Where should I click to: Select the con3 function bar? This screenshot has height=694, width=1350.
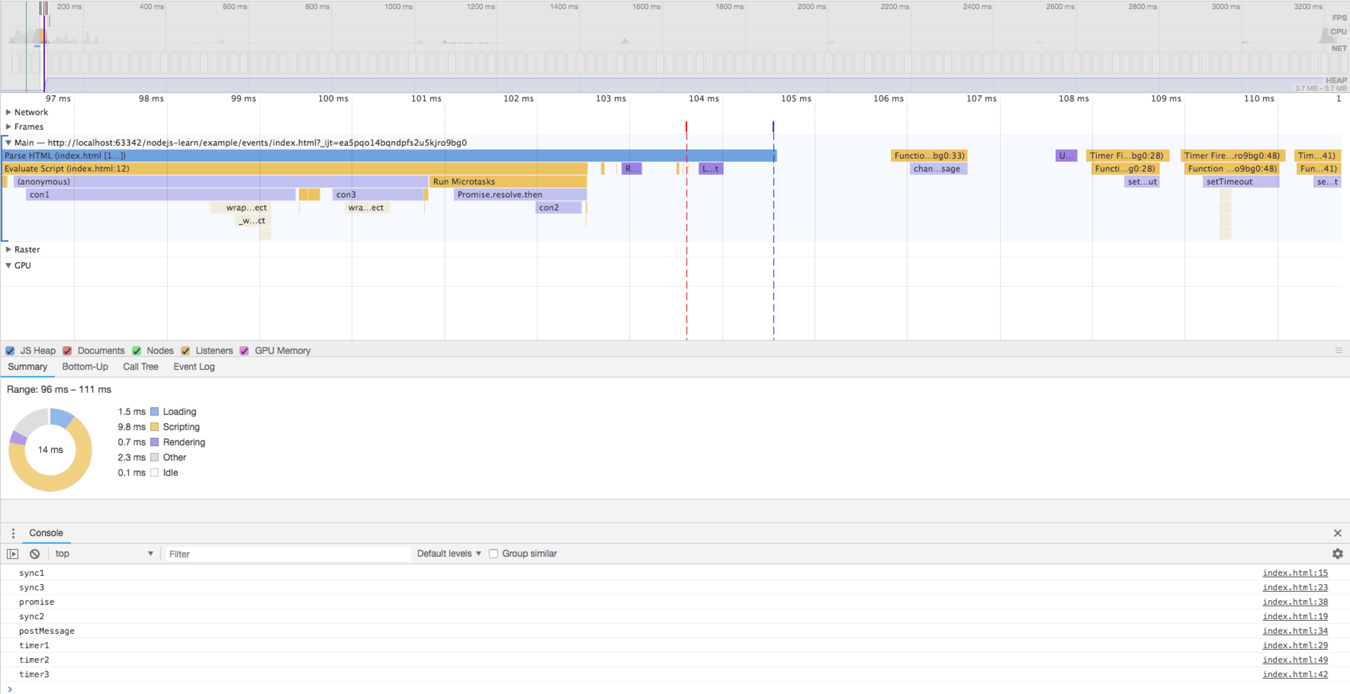[378, 194]
